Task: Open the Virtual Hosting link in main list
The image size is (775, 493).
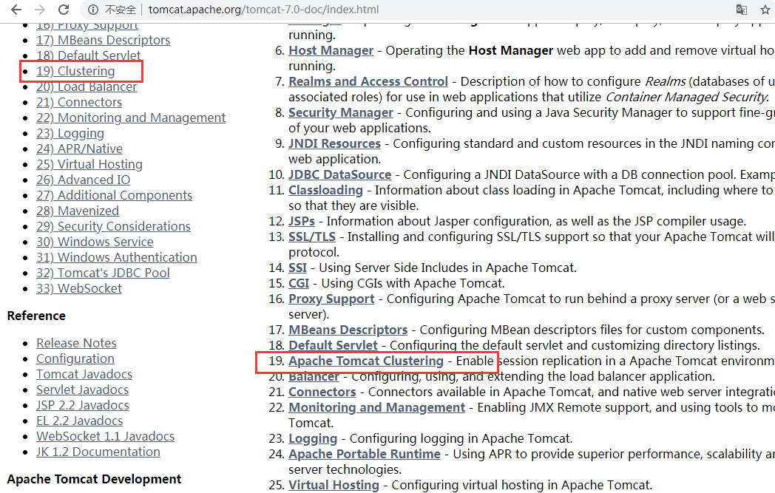Action: (334, 485)
